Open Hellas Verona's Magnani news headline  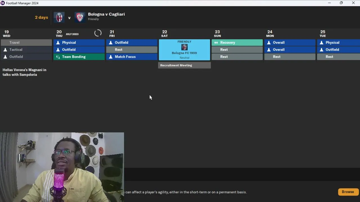coord(24,72)
